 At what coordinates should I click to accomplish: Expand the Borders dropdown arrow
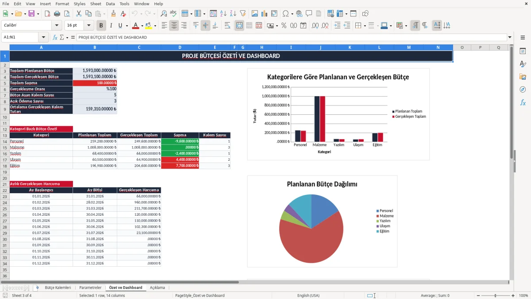click(364, 26)
